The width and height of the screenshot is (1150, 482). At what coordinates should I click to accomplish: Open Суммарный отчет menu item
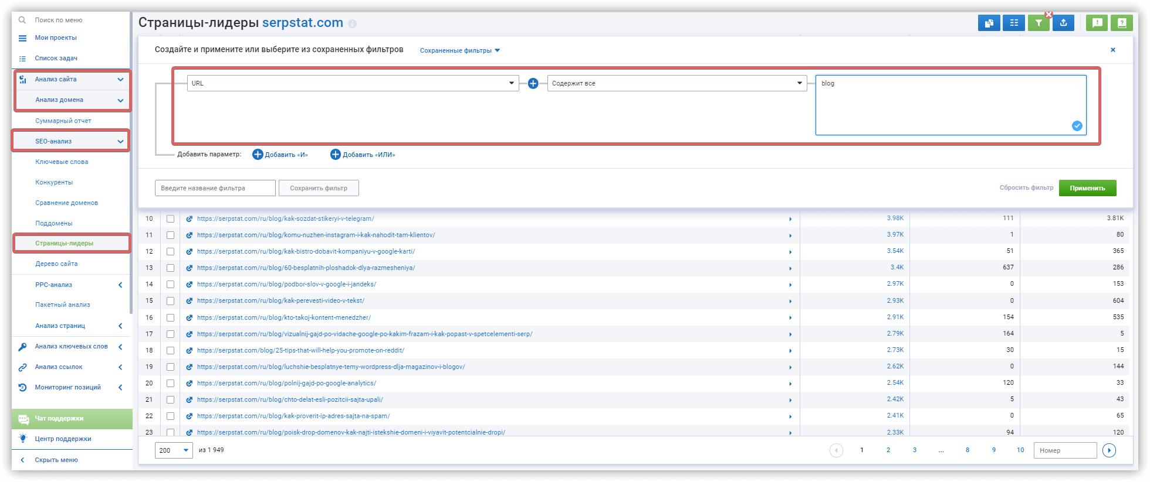pos(63,121)
